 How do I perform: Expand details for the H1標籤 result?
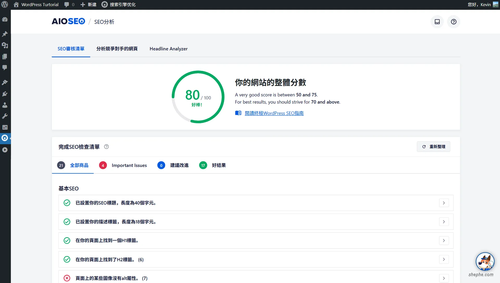[x=444, y=241]
